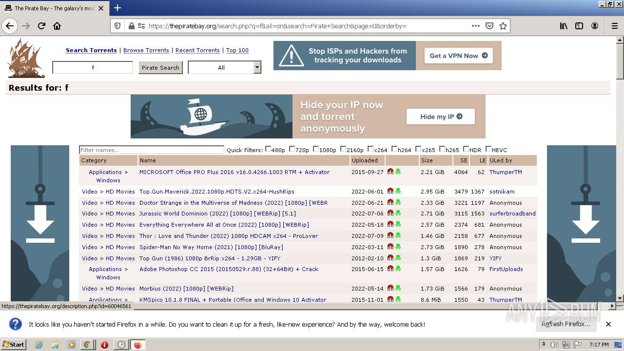Screen dimensions: 624x351
Task: Enable the 2160p quick filter
Action: pyautogui.click(x=343, y=149)
